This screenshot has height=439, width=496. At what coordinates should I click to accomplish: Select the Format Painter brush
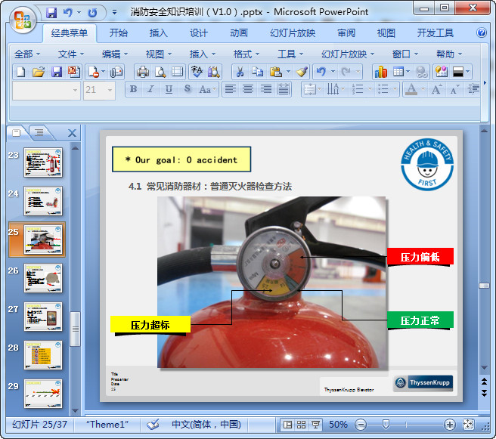(x=302, y=72)
